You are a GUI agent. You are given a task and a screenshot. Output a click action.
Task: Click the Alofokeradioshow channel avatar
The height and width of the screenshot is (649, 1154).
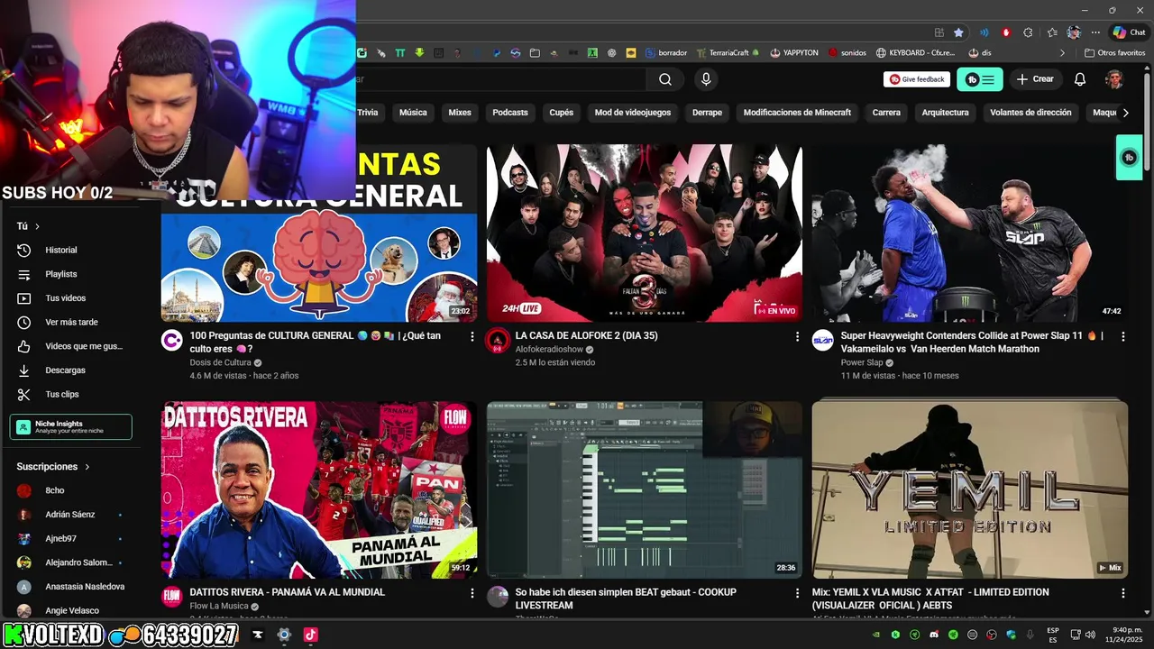[x=497, y=341]
